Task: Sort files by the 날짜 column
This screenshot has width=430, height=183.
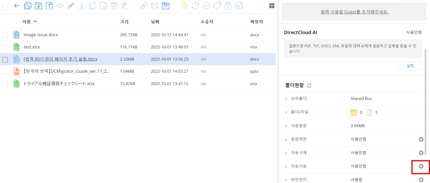Action: [155, 22]
